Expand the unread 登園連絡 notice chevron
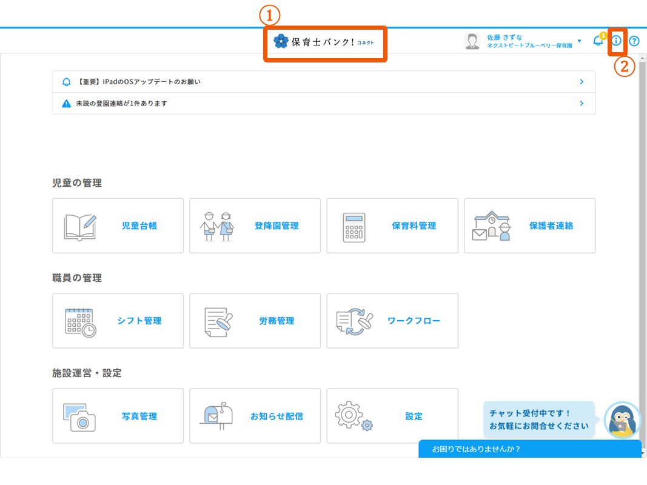Screen dimensions: 647x485 (x=581, y=103)
